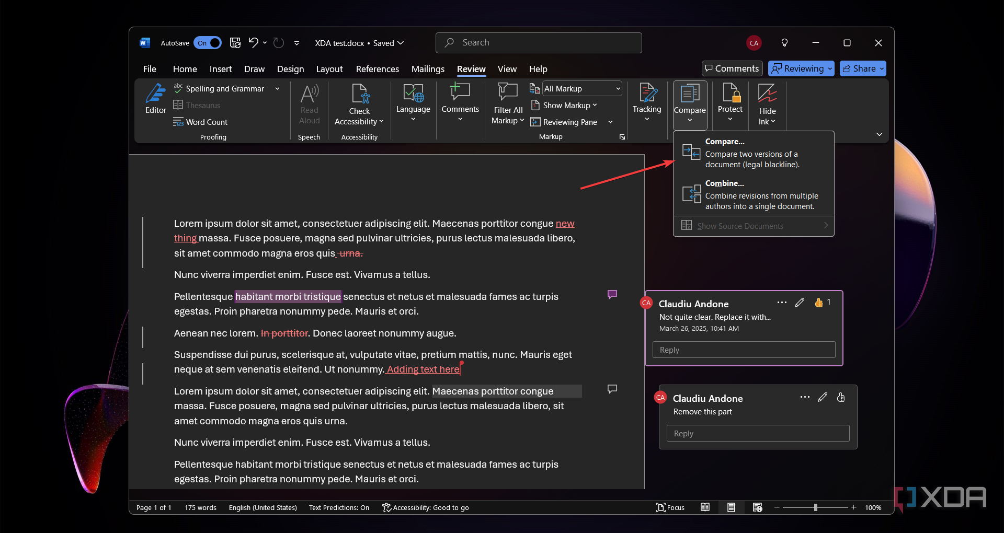Expand Reviewing Pane dropdown arrow
The image size is (1004, 533).
coord(610,122)
